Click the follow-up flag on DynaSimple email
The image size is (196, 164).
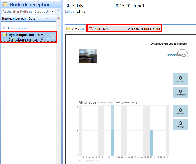pos(53,37)
